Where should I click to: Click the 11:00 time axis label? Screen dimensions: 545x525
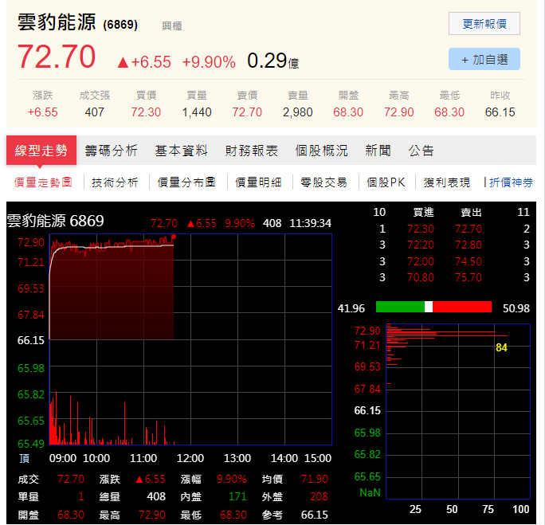pos(143,458)
